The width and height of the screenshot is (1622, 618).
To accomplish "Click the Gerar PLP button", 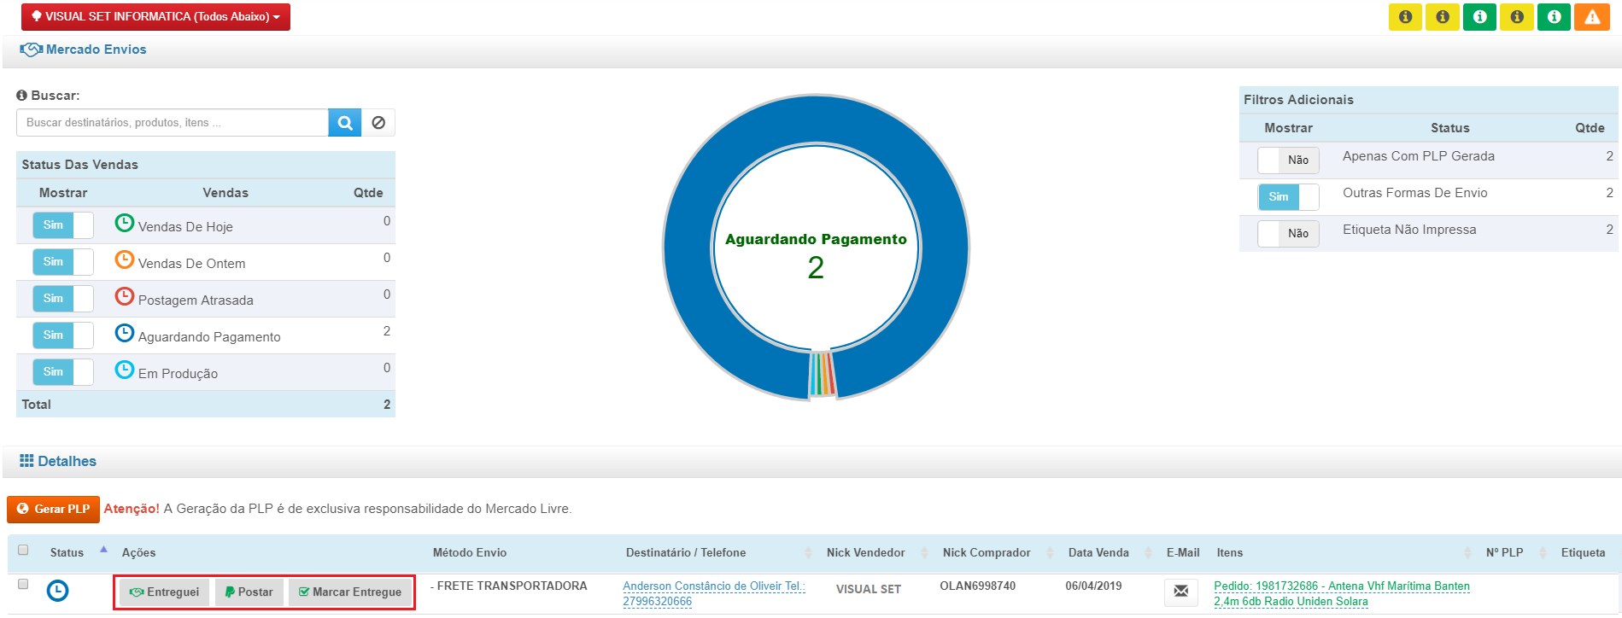I will [x=54, y=509].
